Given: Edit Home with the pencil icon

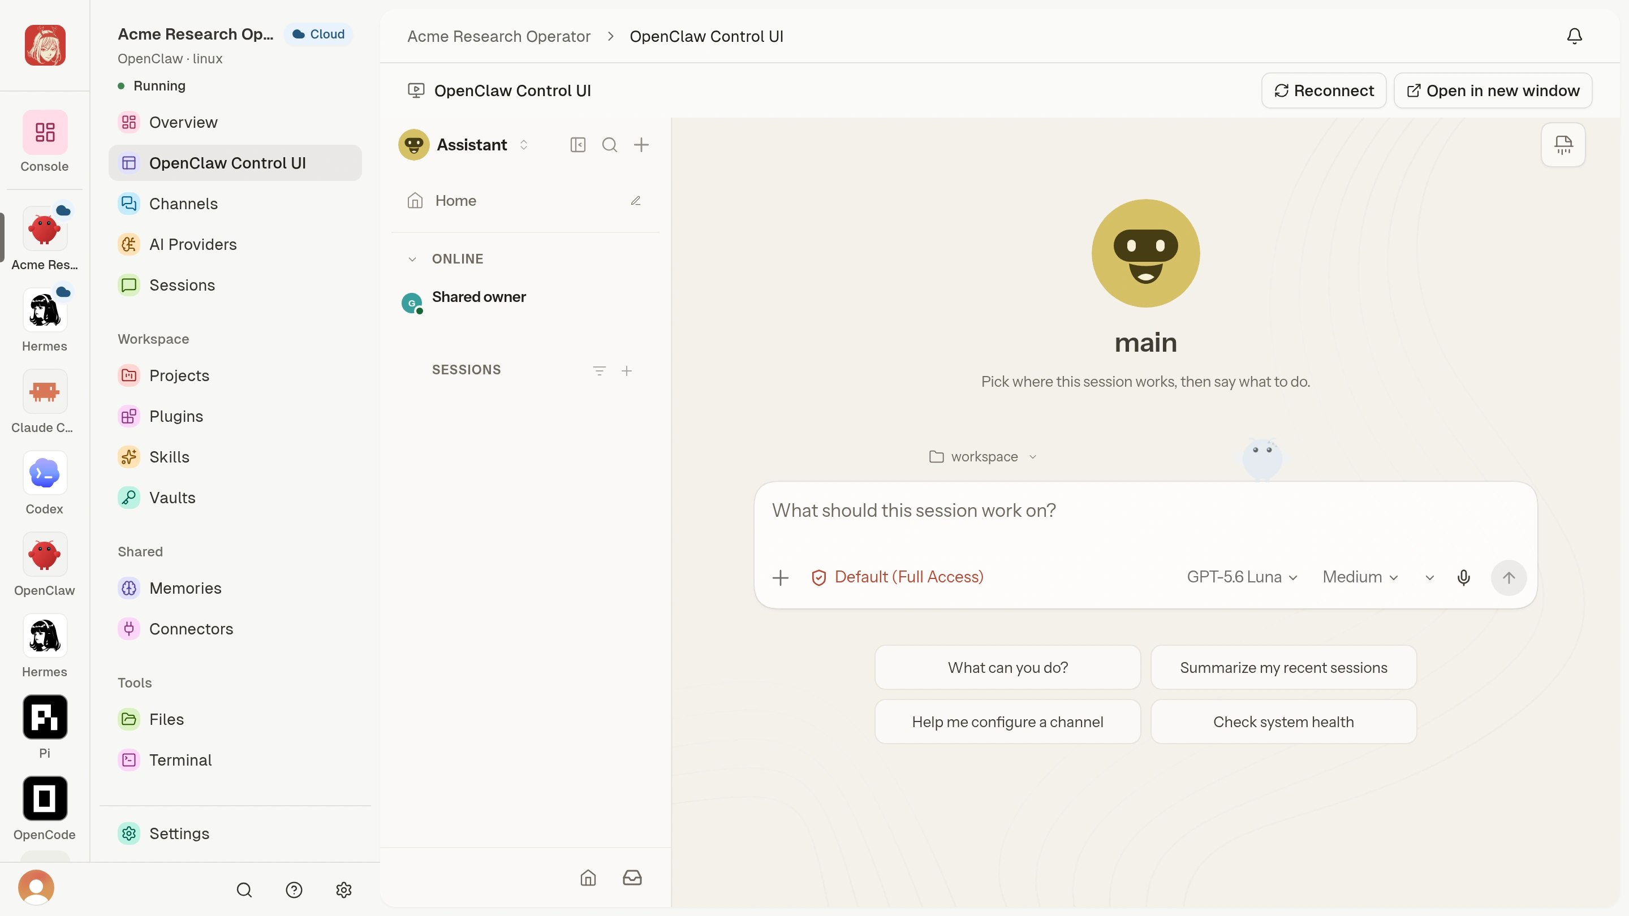Looking at the screenshot, I should (x=636, y=200).
